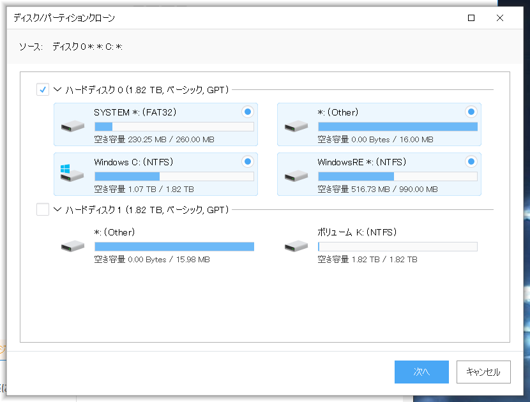Click the ボリューム K: usage bar
The image size is (530, 402).
(397, 246)
